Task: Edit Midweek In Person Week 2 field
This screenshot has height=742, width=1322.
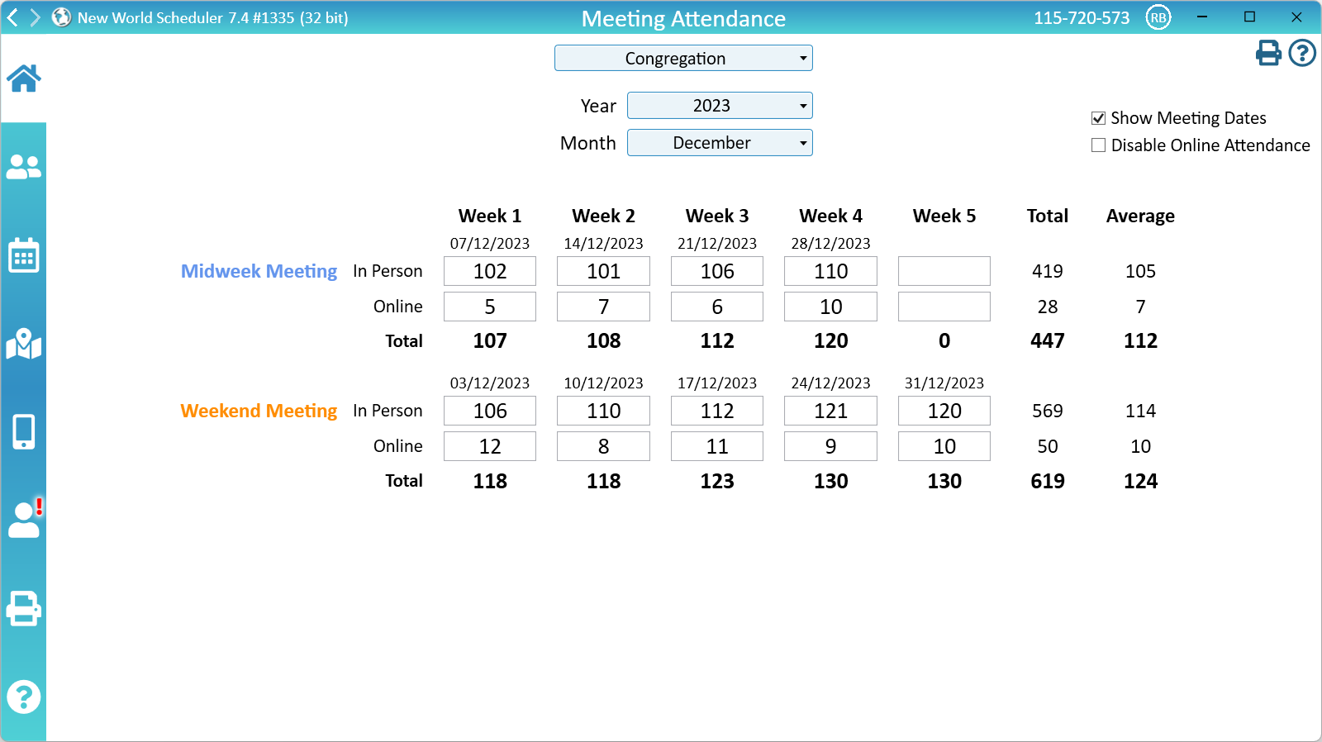Action: click(x=603, y=271)
